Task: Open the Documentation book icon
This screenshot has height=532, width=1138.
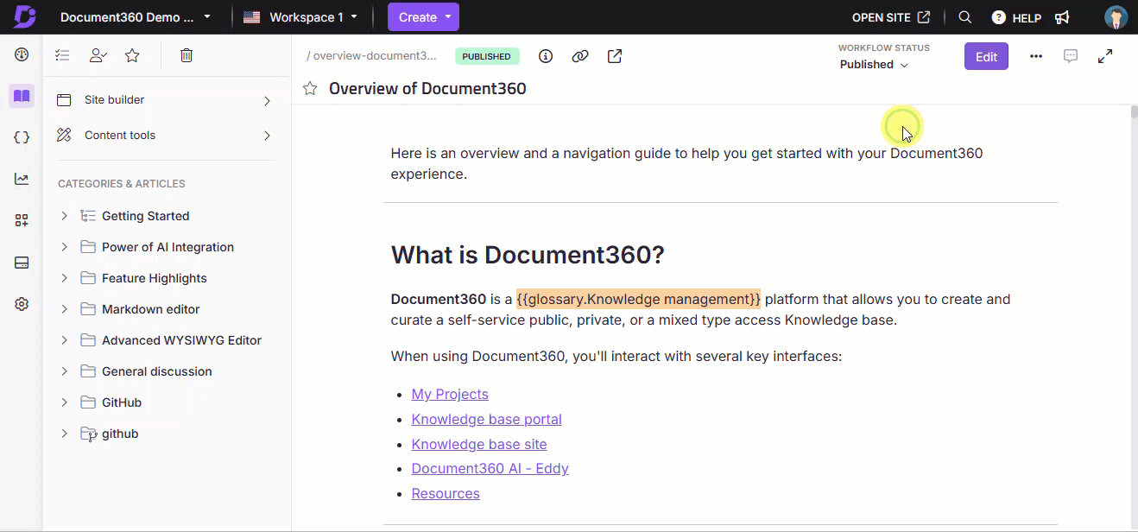Action: (x=22, y=96)
